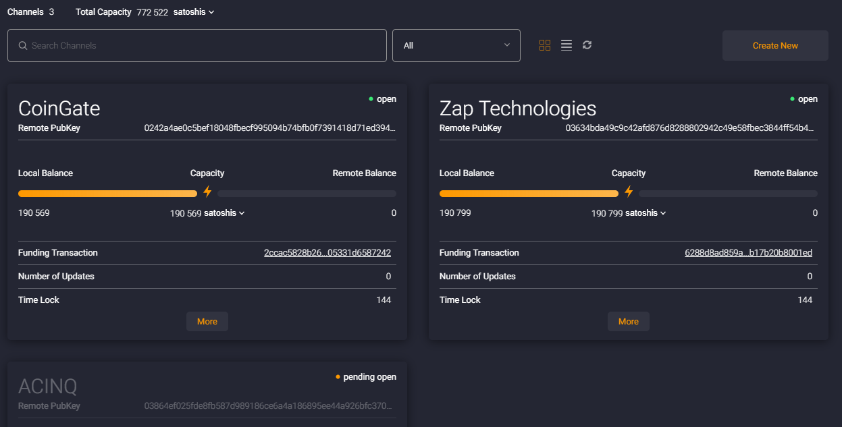842x427 pixels.
Task: Open CoinGate funding transaction link
Action: pyautogui.click(x=327, y=253)
